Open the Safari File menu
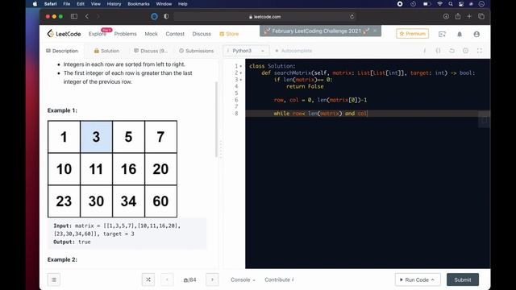516x290 pixels. [x=66, y=4]
